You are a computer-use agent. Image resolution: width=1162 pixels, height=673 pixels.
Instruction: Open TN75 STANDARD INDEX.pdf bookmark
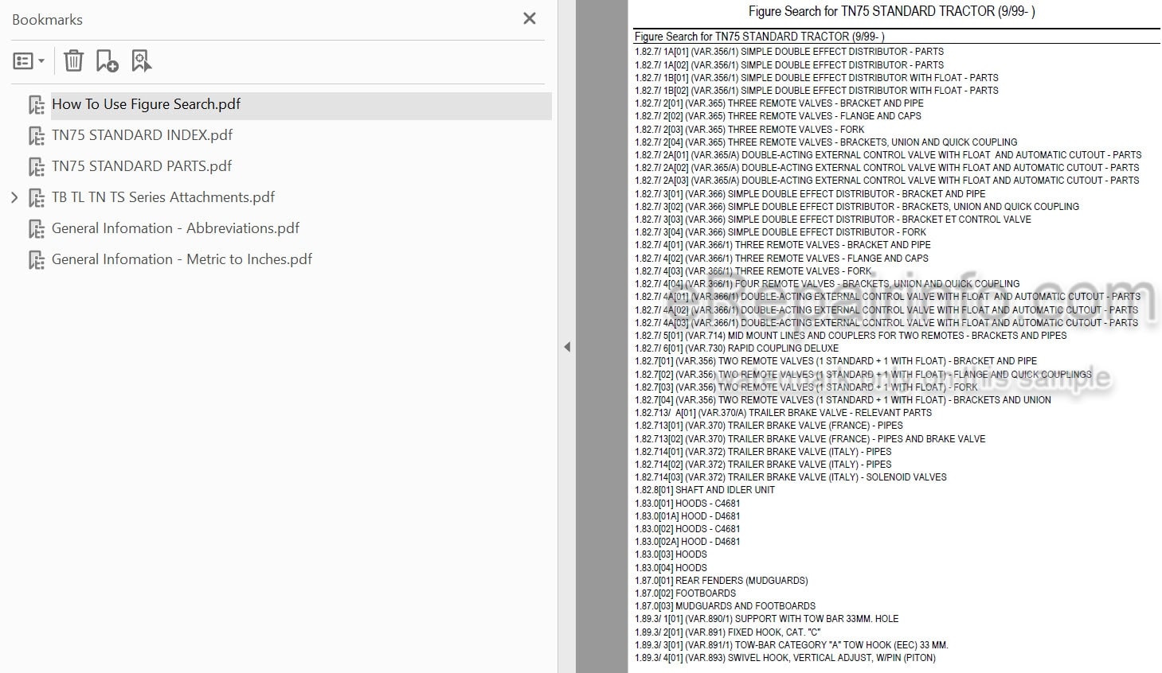pyautogui.click(x=142, y=135)
